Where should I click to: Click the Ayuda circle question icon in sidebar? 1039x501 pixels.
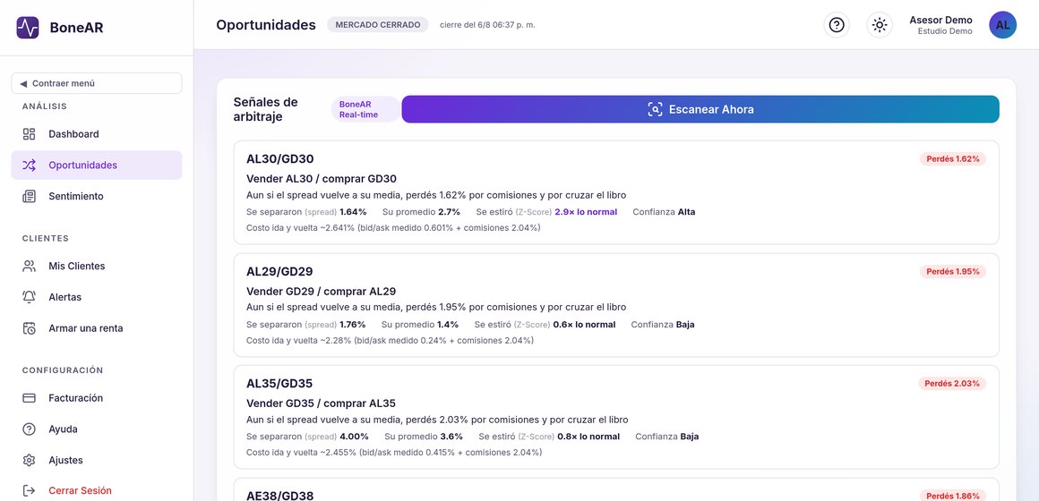click(30, 429)
